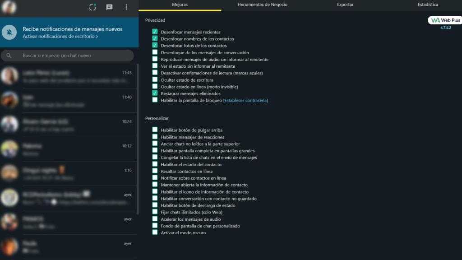Click the search chat input field
Screen dimensions: 462x260
(68, 55)
